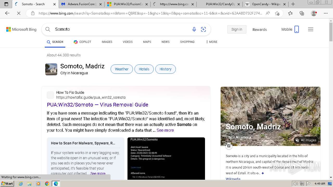Open the SHOPPING search tab
Viewport: 333px width, 187px height.
click(x=187, y=42)
